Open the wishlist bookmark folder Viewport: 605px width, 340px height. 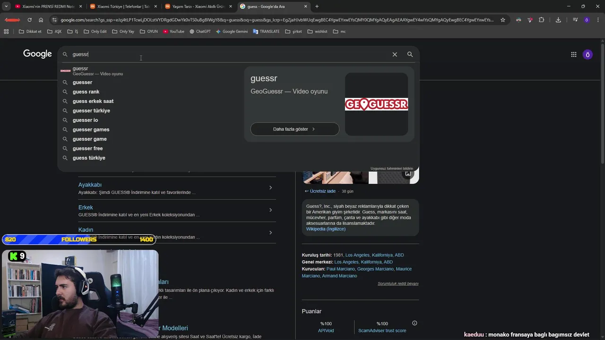[x=317, y=32]
